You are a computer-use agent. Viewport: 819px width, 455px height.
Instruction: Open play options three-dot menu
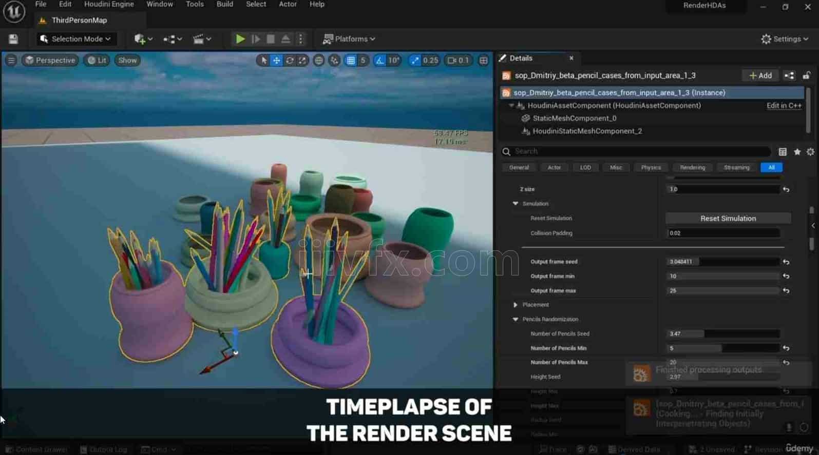(301, 39)
